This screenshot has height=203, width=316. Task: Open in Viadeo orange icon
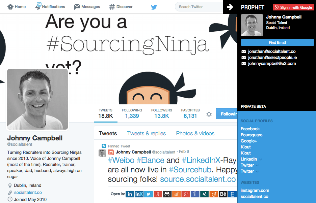(214, 194)
